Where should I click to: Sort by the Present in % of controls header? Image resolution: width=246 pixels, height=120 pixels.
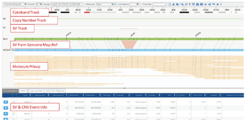(x=233, y=95)
